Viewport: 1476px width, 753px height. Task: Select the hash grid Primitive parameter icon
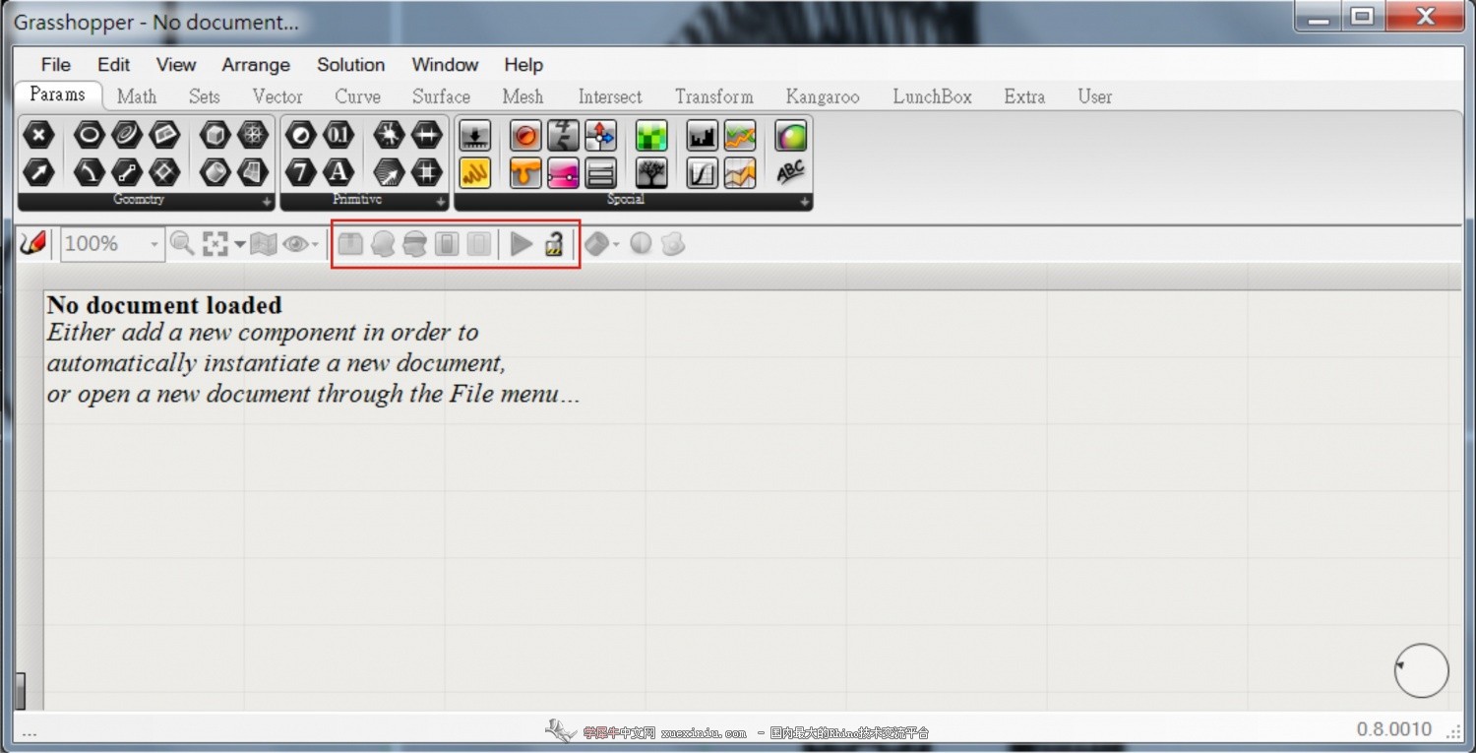pyautogui.click(x=427, y=172)
